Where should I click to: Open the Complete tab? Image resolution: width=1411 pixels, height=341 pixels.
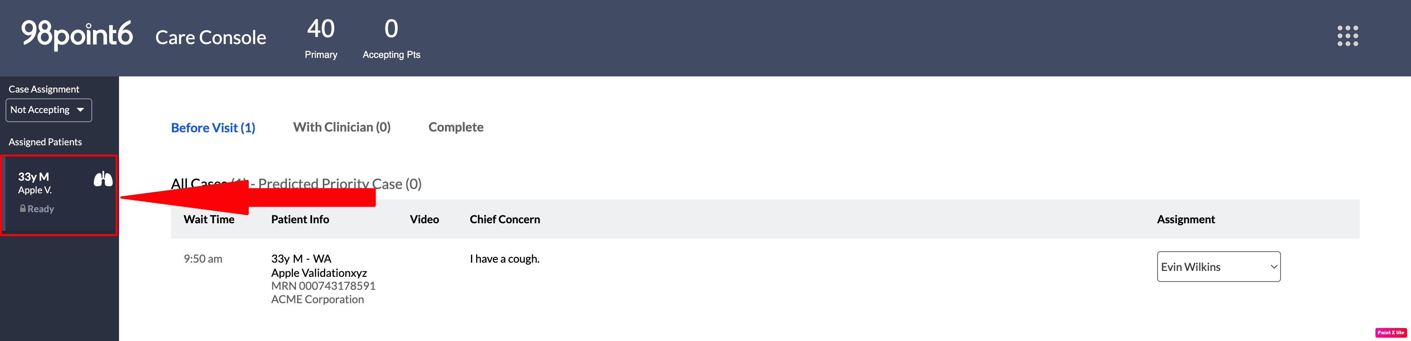pos(456,127)
